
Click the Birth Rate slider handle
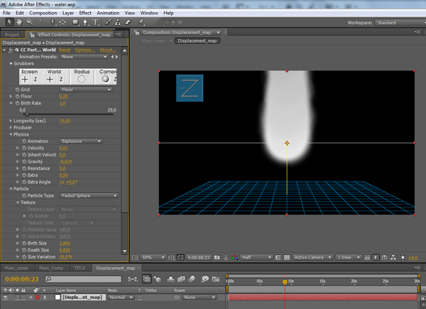tap(27, 114)
